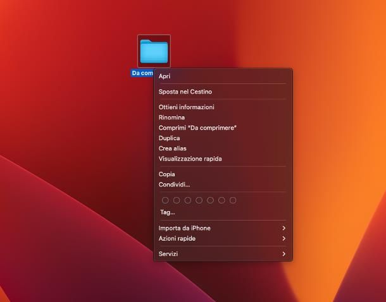
Task: Open Ottieni informazioni
Action: 223,107
